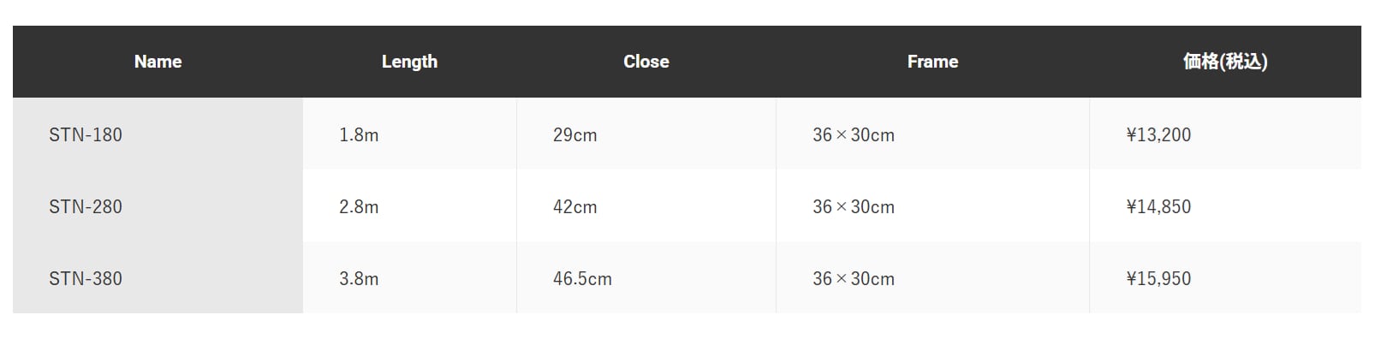Click the Frame column header
This screenshot has width=1375, height=345.
point(932,62)
